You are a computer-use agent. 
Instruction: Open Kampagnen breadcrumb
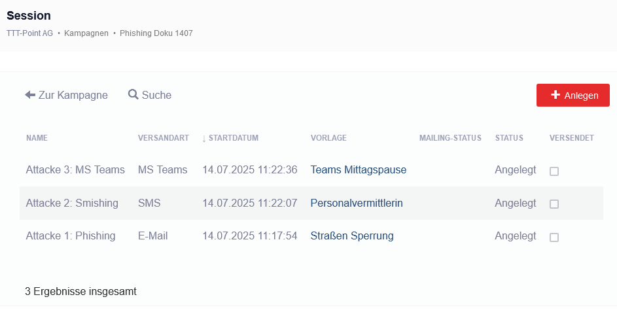[86, 33]
